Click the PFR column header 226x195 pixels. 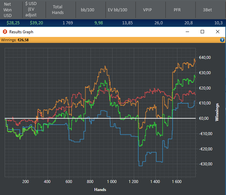[178, 10]
